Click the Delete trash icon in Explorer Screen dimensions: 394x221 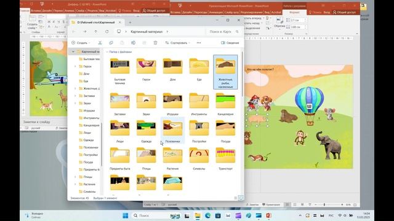point(155,43)
